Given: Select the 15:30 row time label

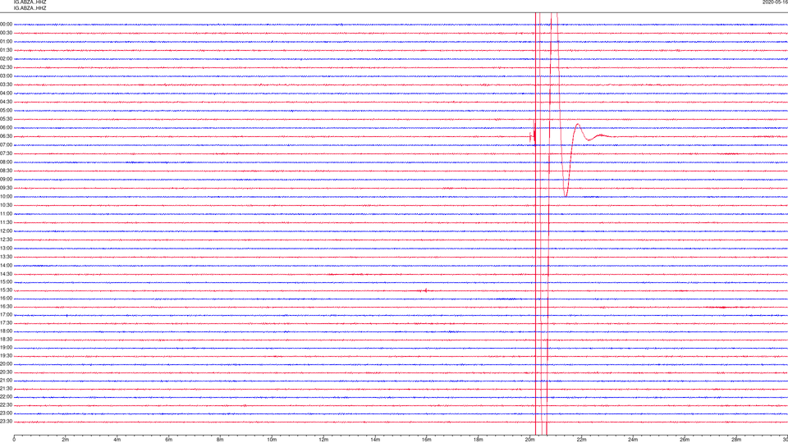Looking at the screenshot, I should point(6,290).
